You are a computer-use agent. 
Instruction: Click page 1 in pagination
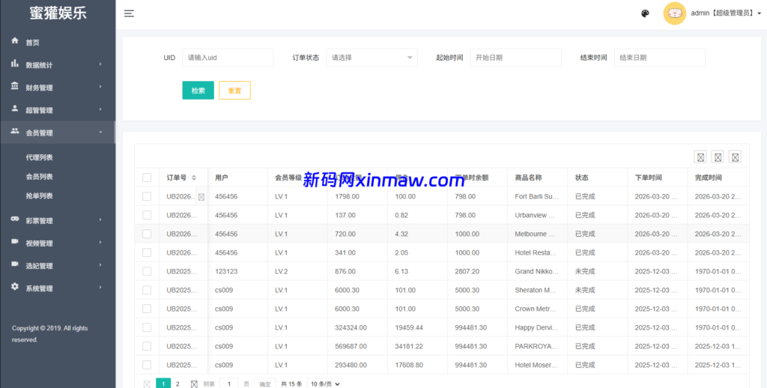pos(163,384)
